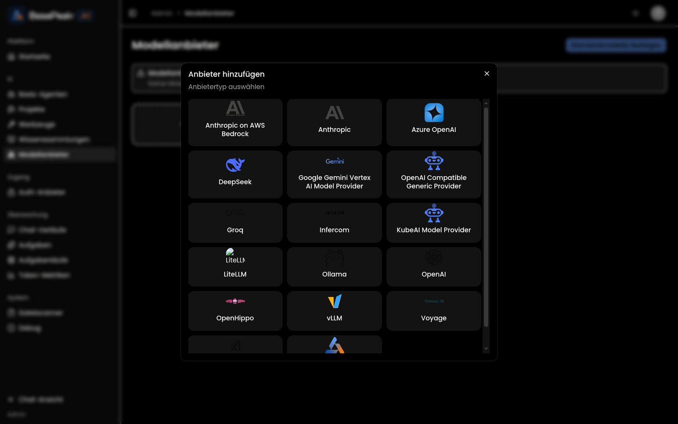Image resolution: width=678 pixels, height=424 pixels.
Task: Choose the LiteLLM provider
Action: click(x=235, y=267)
